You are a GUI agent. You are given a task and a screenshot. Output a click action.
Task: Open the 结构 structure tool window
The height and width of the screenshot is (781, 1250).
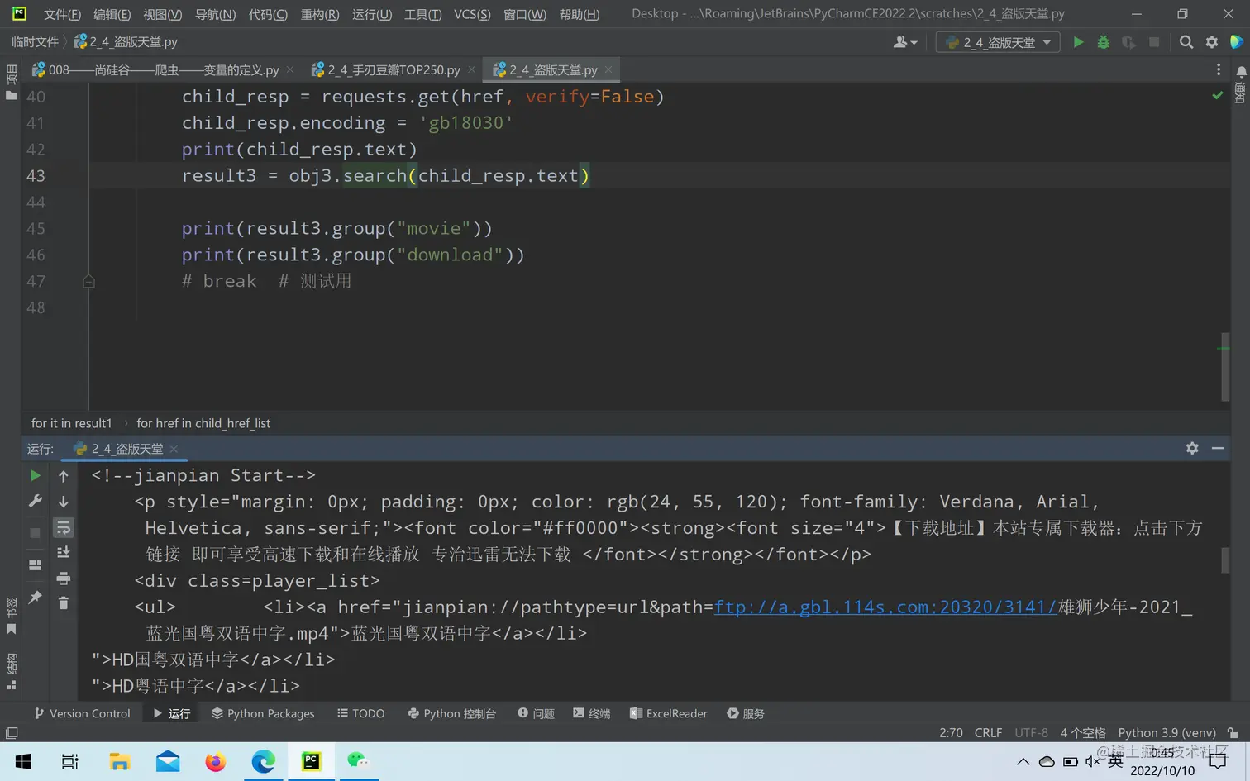point(11,671)
